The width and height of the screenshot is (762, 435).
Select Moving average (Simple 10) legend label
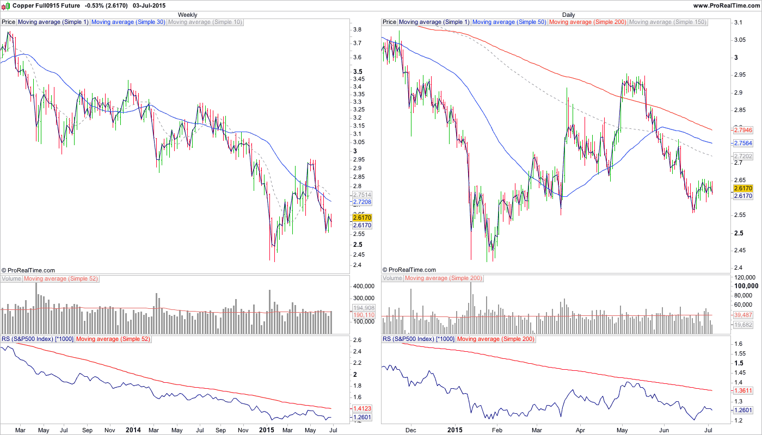(205, 22)
